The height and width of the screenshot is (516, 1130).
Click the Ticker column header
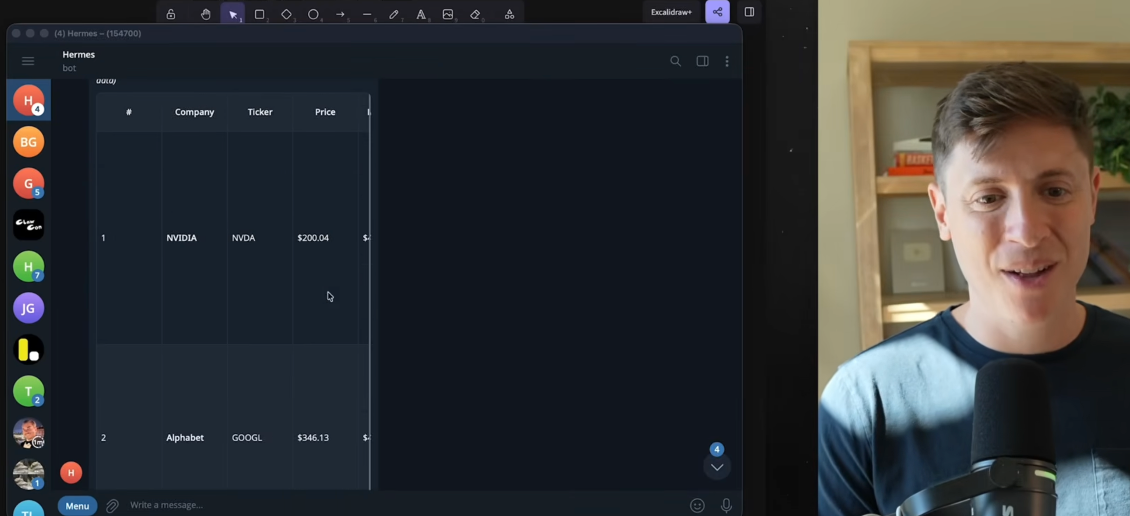point(260,112)
